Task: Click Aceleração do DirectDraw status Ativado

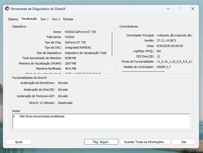Action: (x=63, y=83)
